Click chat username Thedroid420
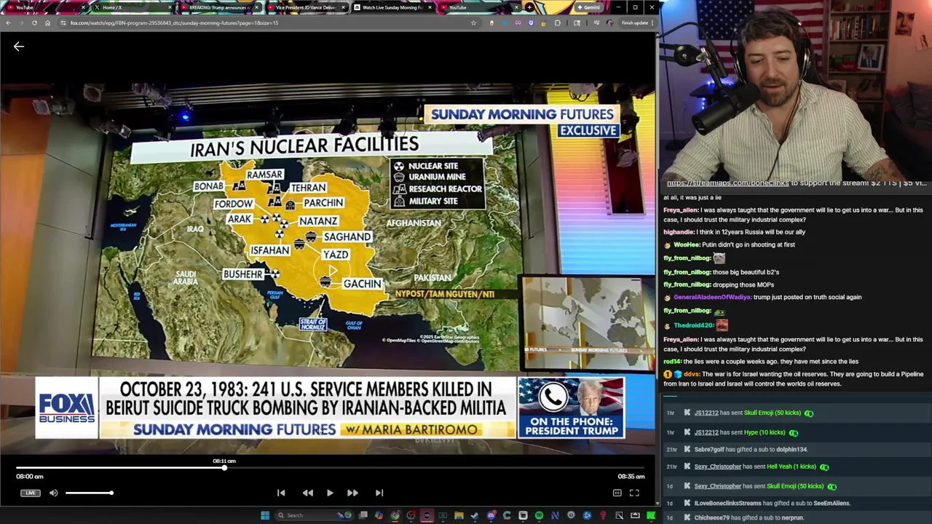The height and width of the screenshot is (524, 932). point(693,325)
